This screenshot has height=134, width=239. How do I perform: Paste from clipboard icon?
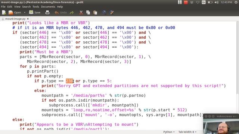(x=95, y=12)
